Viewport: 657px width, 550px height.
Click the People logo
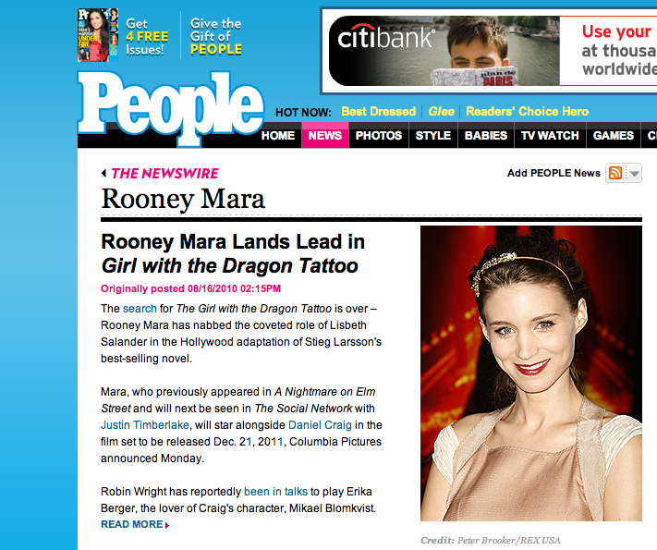171,108
